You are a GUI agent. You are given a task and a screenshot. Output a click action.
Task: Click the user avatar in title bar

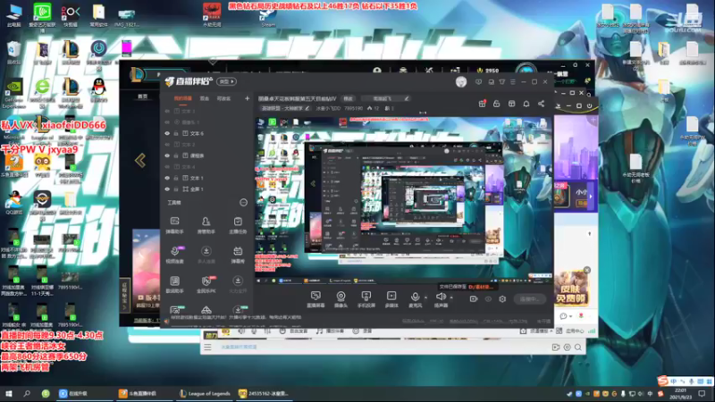point(461,82)
